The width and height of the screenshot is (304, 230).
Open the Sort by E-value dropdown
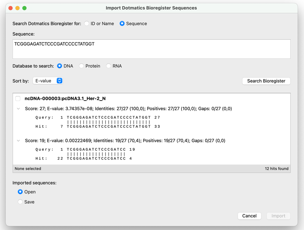(x=48, y=81)
